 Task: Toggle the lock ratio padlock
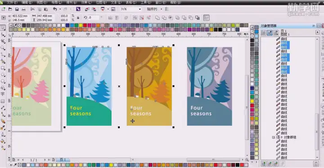pos(78,18)
